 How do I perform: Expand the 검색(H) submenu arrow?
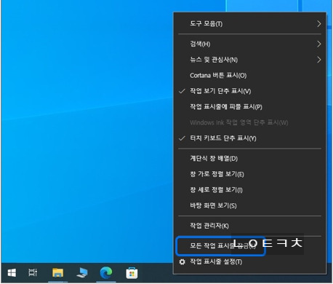[319, 44]
